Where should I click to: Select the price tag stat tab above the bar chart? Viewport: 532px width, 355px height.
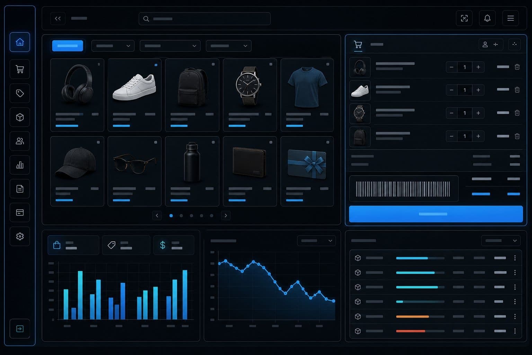tap(126, 245)
